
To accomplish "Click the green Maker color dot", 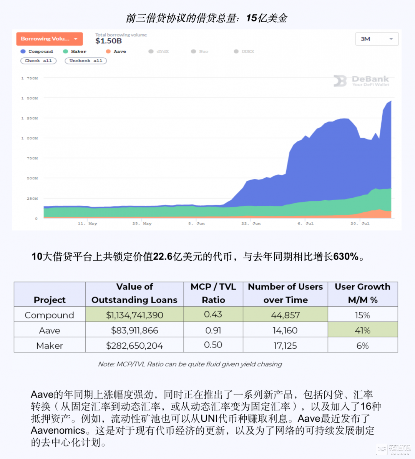I will point(65,51).
